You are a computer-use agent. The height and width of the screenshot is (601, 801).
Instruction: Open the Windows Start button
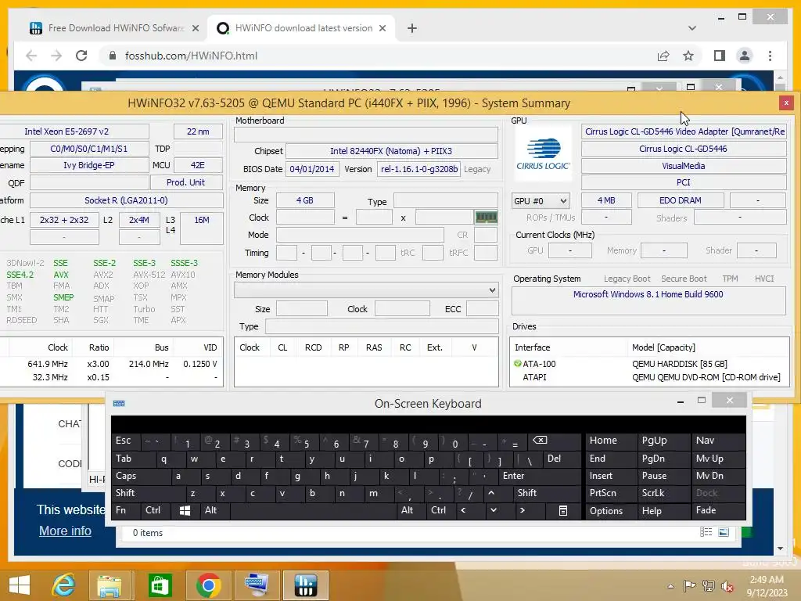coord(20,585)
